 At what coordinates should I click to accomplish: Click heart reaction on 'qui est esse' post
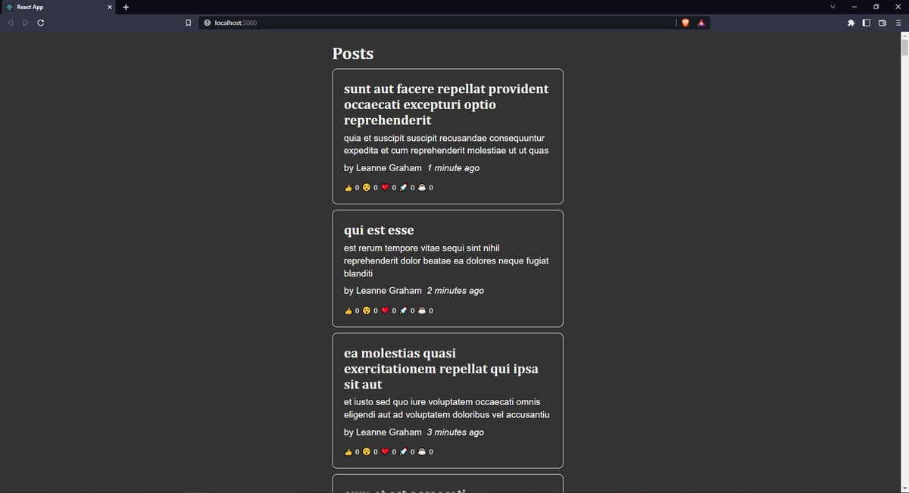point(389,310)
